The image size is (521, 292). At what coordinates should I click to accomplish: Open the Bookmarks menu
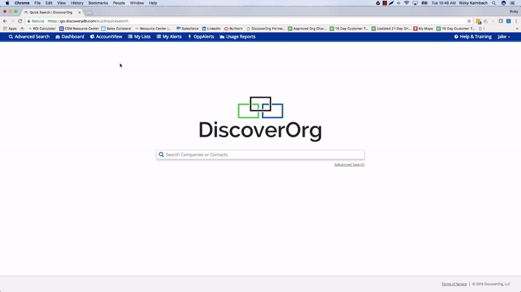coord(98,3)
